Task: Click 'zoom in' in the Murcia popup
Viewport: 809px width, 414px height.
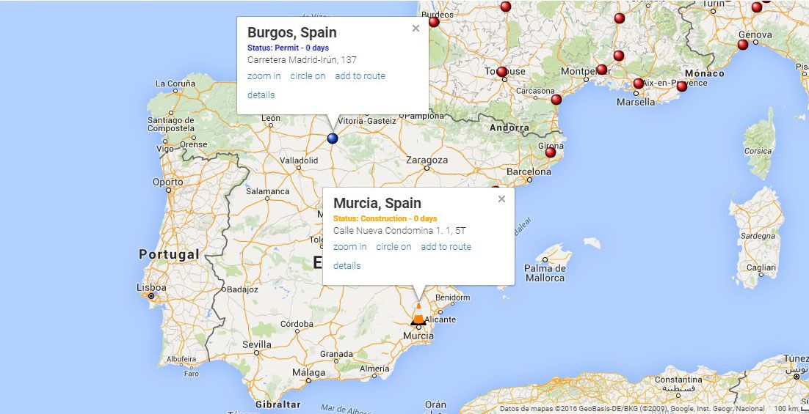Action: [x=350, y=247]
